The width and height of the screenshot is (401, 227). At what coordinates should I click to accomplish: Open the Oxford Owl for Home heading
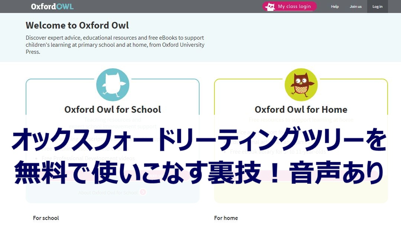[301, 109]
